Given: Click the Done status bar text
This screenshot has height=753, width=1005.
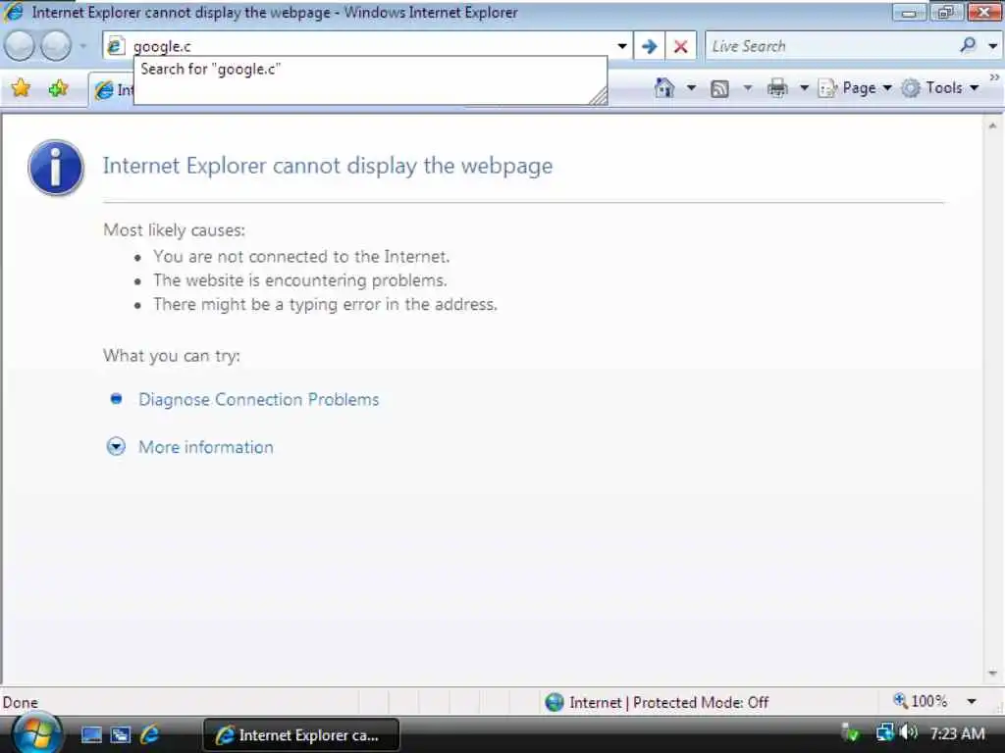Looking at the screenshot, I should pyautogui.click(x=21, y=702).
